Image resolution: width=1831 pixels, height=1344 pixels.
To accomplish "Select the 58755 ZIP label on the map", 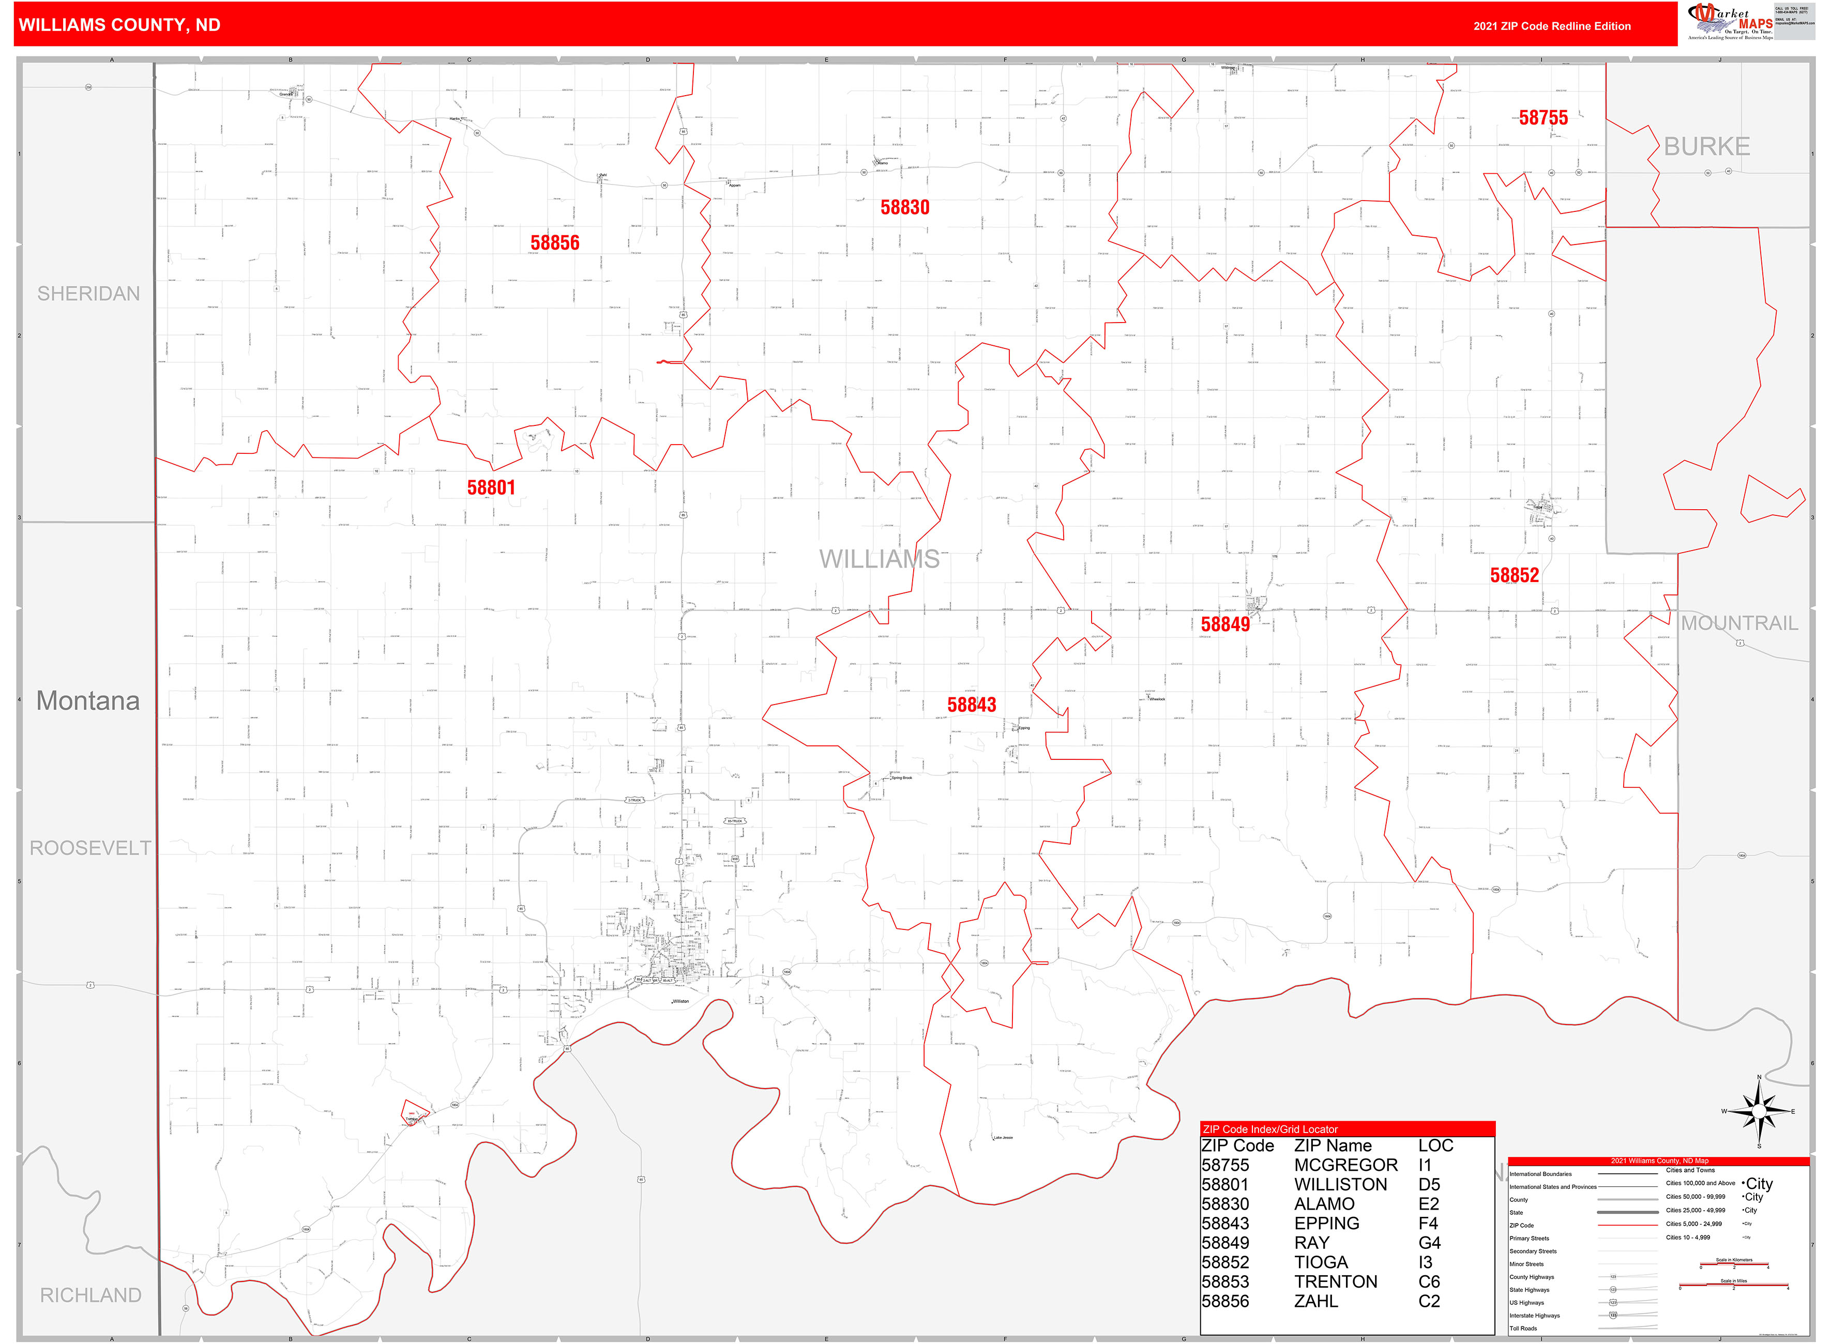I will (x=1543, y=118).
